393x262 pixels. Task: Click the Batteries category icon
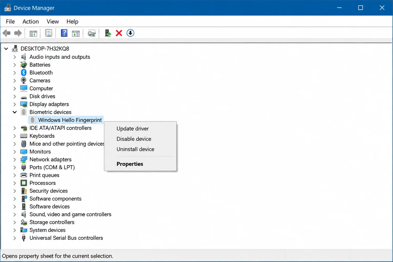[24, 65]
